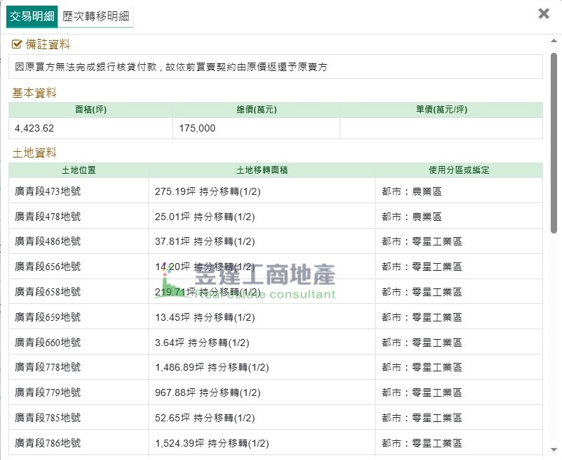Select the 廣青段473地號 row
This screenshot has width=562, height=460.
pyautogui.click(x=48, y=191)
